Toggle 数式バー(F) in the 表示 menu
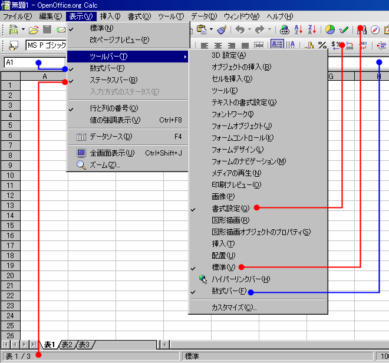This screenshot has width=389, height=363. (x=127, y=68)
